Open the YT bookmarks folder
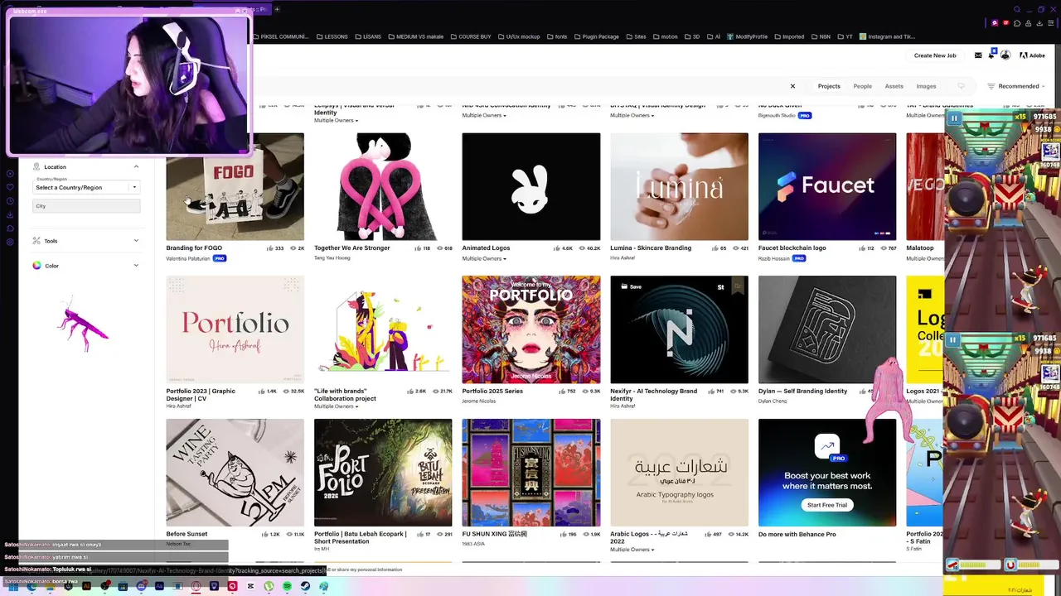 [x=845, y=36]
